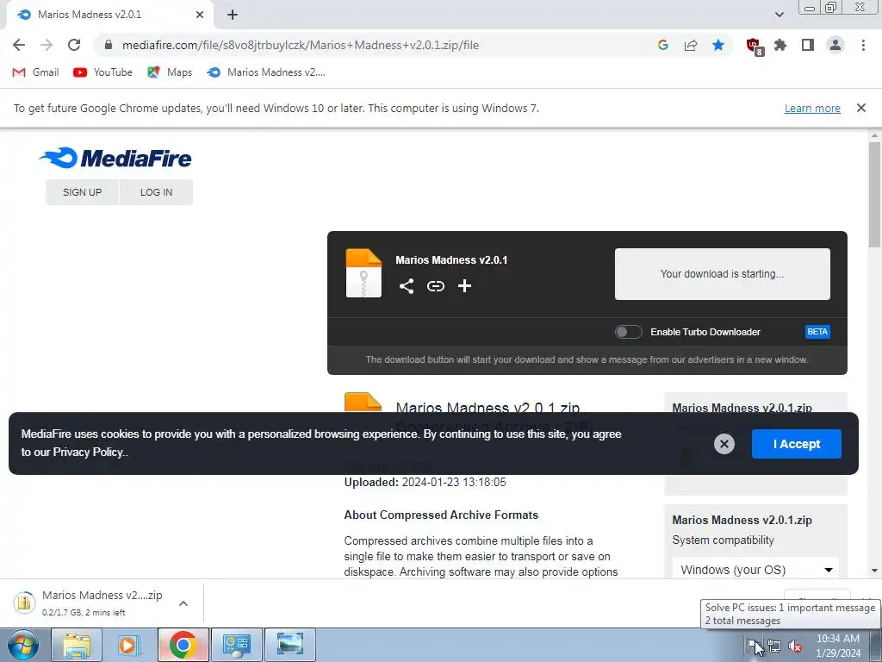Screen dimensions: 882x662
Task: Open the Marios Madness v2 bookmark
Action: point(266,72)
